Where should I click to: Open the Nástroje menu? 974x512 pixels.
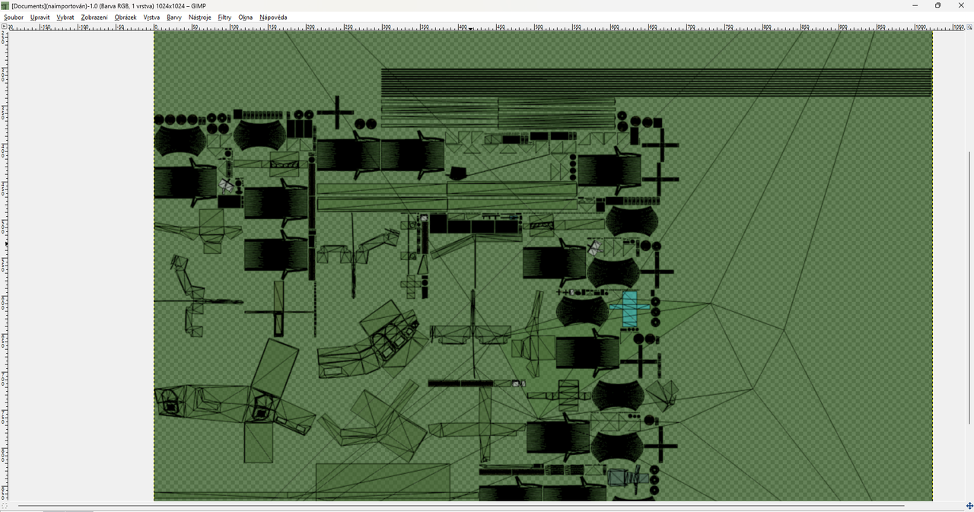200,17
